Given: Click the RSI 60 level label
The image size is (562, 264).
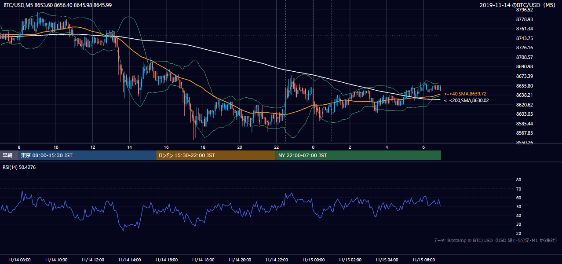Looking at the screenshot, I should point(518,198).
